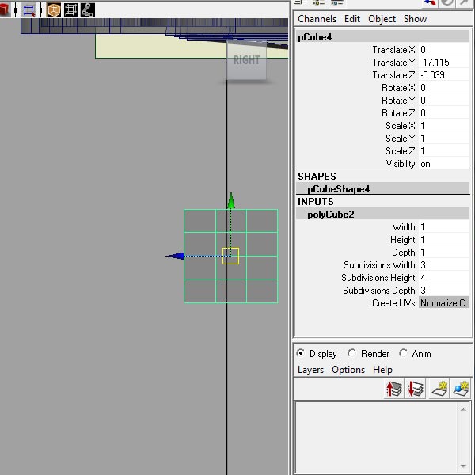Image resolution: width=475 pixels, height=475 pixels.
Task: Click the Translate Z value -0.039
Action: click(x=444, y=75)
